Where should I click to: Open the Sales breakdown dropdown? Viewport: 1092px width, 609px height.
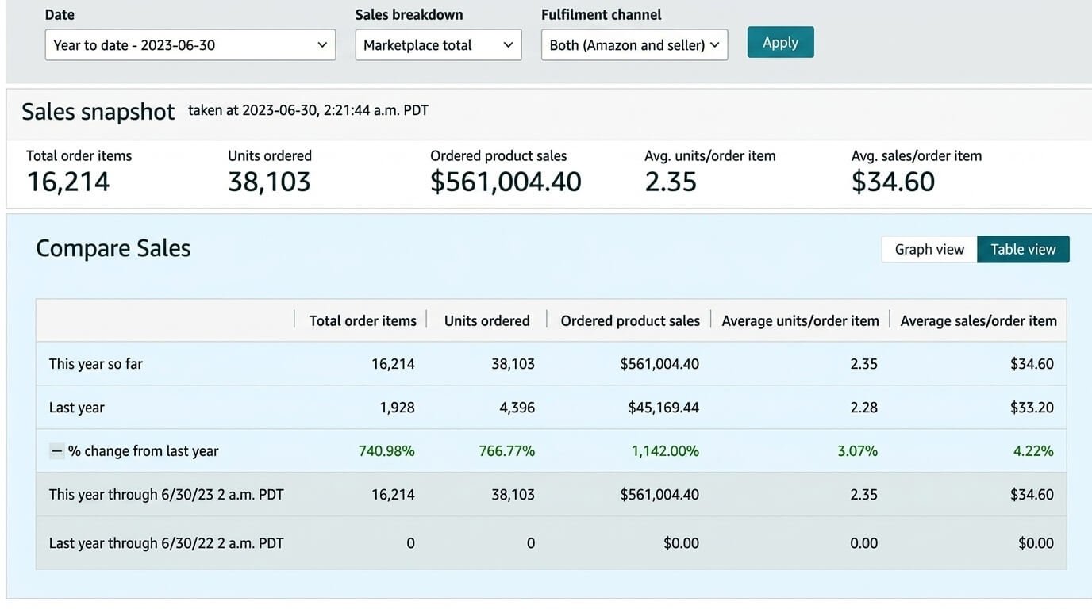click(438, 45)
